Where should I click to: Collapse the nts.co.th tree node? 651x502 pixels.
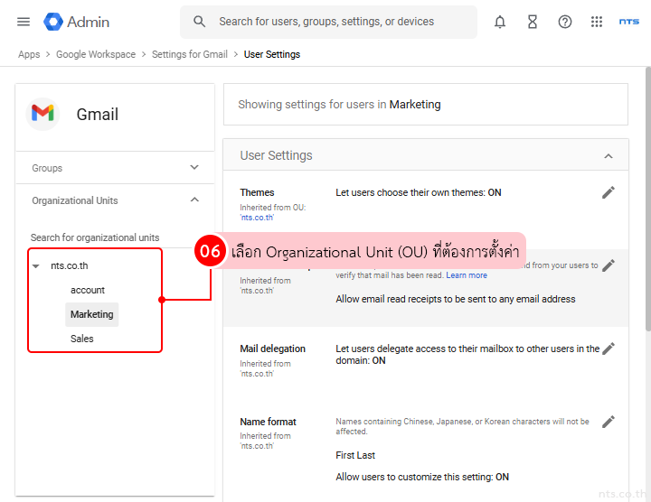coord(36,266)
